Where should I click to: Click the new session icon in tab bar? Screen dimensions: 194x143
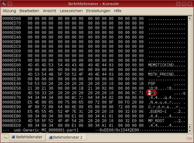click(5, 137)
